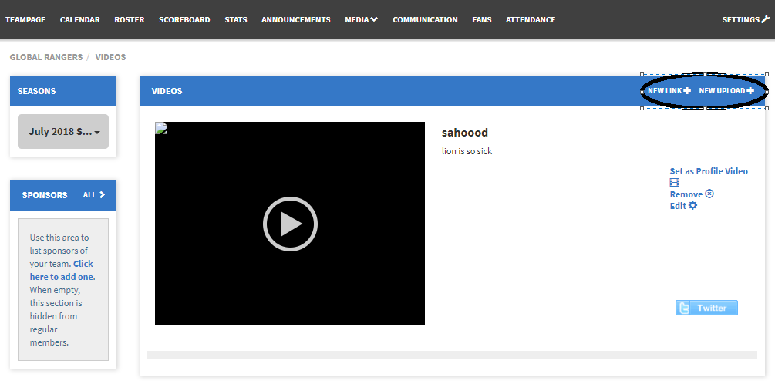
Task: Click the Settings wrench icon
Action: (x=765, y=19)
